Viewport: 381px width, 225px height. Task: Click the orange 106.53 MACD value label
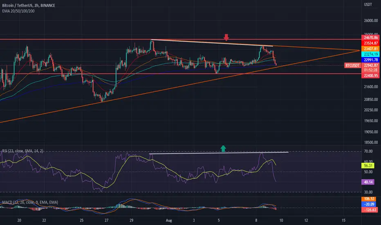[369, 199]
